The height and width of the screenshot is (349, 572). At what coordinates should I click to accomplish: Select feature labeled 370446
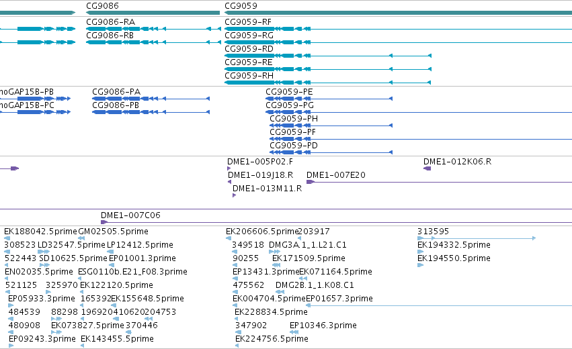[142, 326]
